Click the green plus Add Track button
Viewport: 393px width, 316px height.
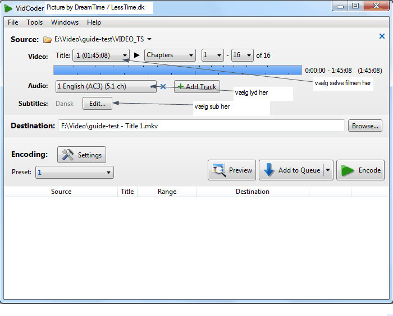pos(197,87)
